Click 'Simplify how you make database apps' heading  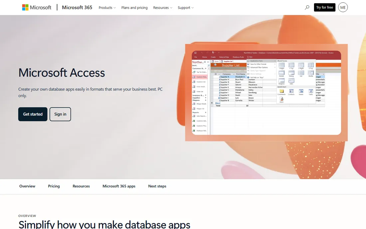(x=104, y=225)
